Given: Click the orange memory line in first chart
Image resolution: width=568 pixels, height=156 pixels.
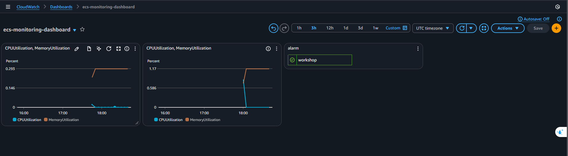Looking at the screenshot, I should [x=111, y=69].
